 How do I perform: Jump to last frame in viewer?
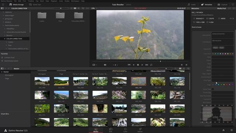pyautogui.click(x=147, y=65)
